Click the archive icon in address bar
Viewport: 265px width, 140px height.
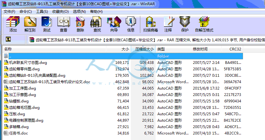pos(31,40)
